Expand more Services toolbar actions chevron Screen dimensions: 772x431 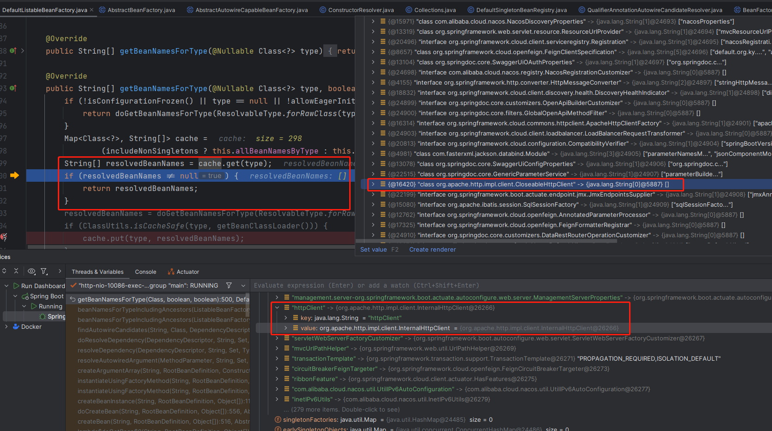pos(60,271)
